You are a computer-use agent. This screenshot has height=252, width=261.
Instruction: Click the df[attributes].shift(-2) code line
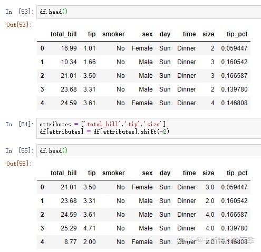[x=104, y=132]
